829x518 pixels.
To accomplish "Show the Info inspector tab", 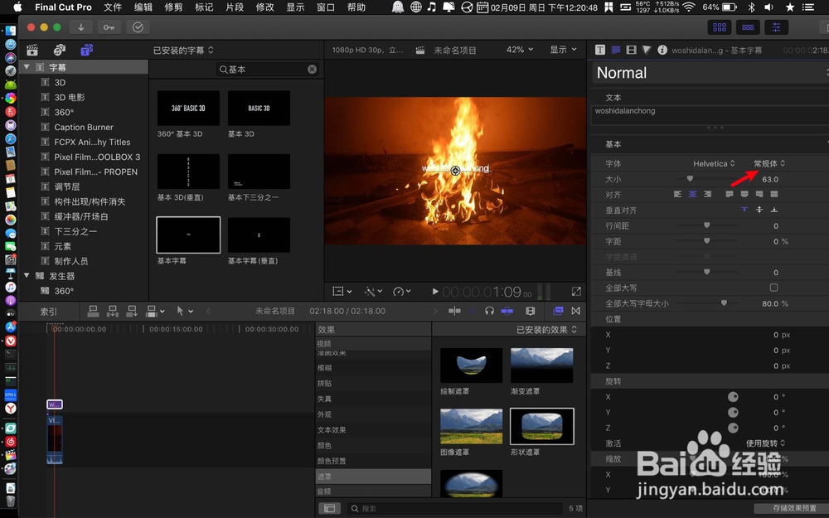I will tap(662, 50).
